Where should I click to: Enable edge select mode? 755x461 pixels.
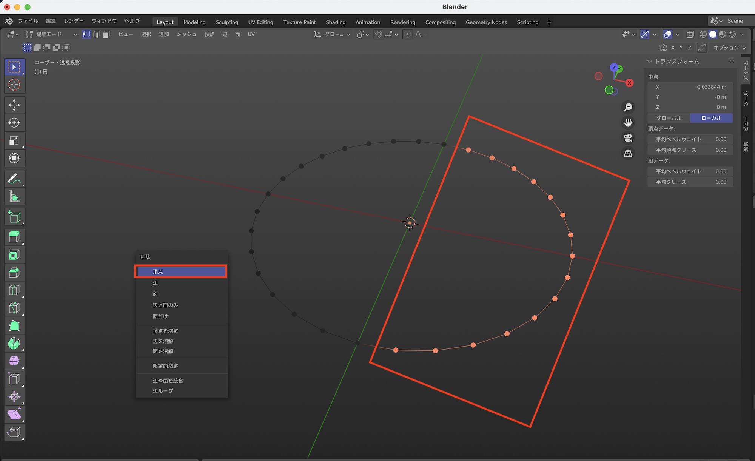(97, 34)
